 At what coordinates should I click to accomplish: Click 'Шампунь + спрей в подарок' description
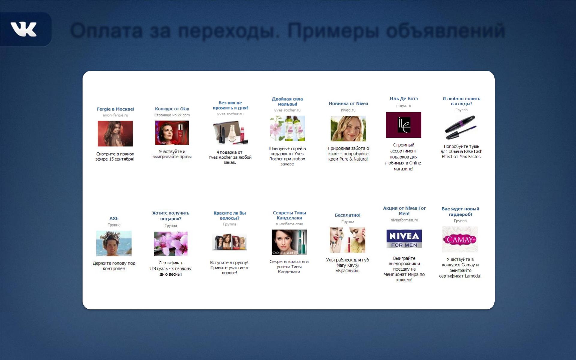(x=287, y=156)
